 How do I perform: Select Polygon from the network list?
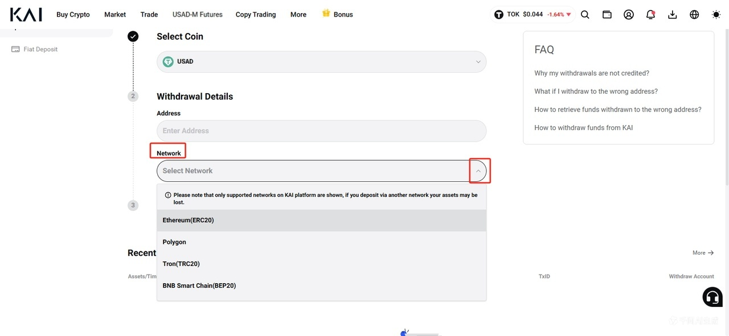pos(321,242)
